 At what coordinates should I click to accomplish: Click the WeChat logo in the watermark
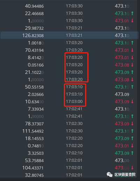coord(110,175)
